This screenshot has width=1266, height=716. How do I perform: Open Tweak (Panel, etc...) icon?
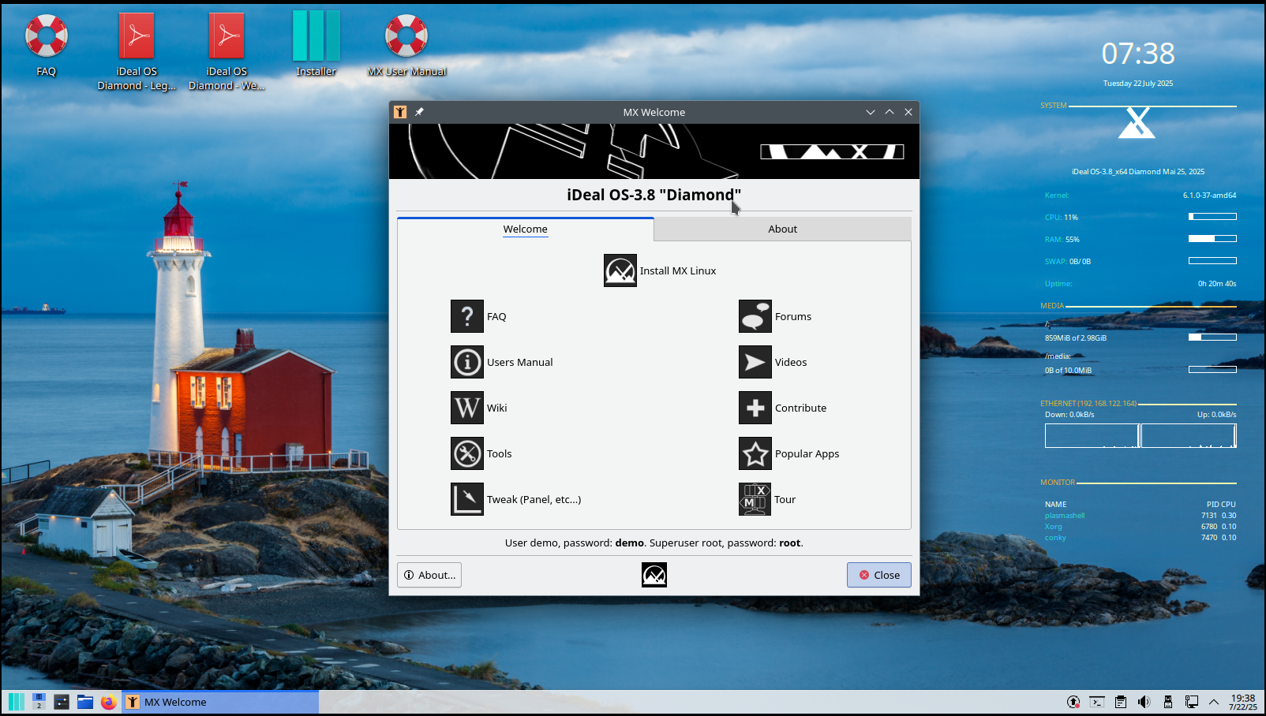click(x=467, y=499)
